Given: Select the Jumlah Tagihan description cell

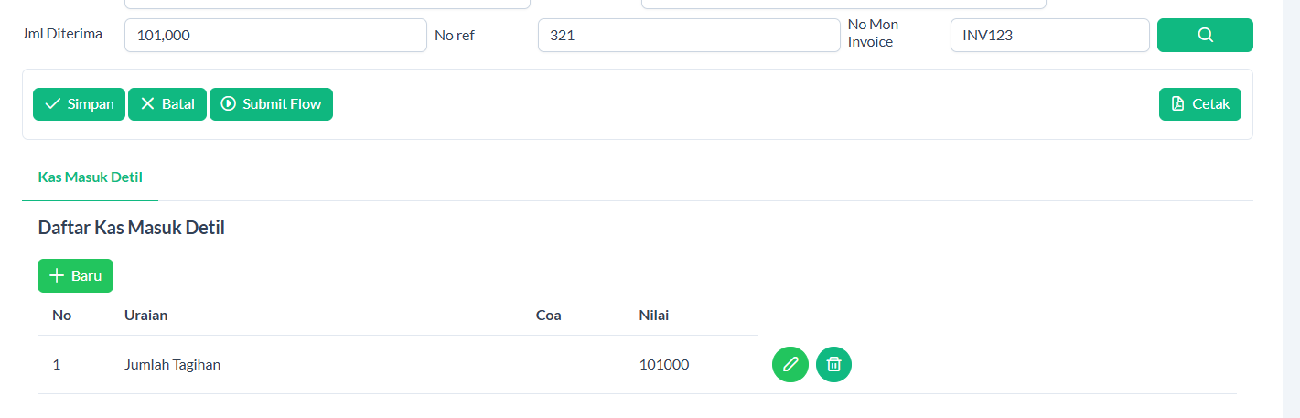Looking at the screenshot, I should coord(173,365).
